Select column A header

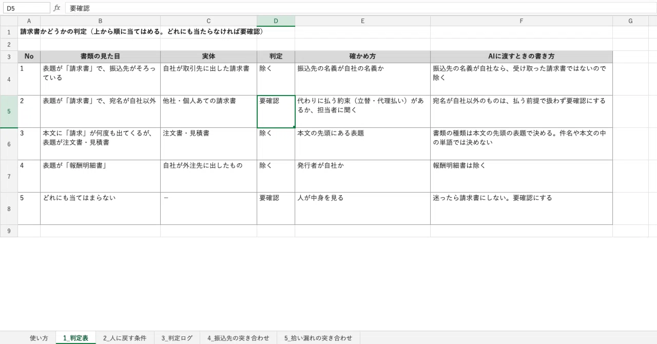coord(29,21)
